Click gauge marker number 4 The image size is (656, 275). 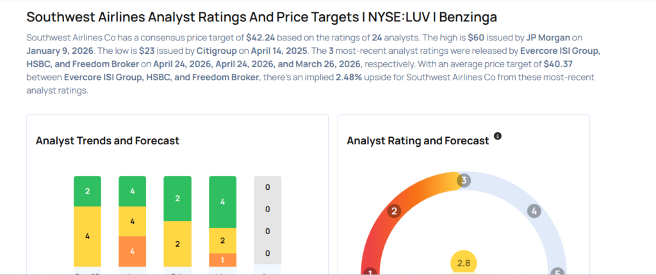pos(534,210)
